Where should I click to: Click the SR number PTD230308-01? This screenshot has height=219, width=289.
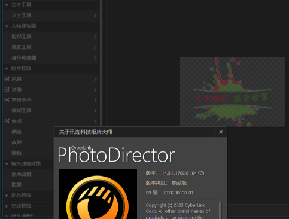pyautogui.click(x=178, y=193)
